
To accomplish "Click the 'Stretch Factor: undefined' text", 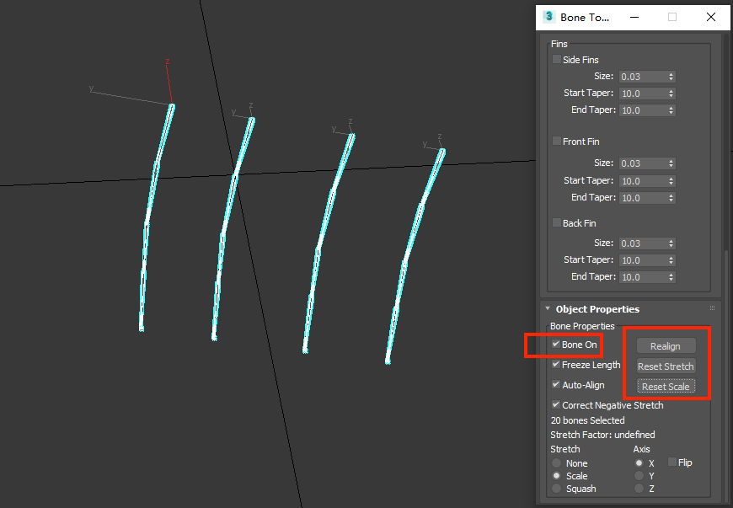I will point(602,435).
